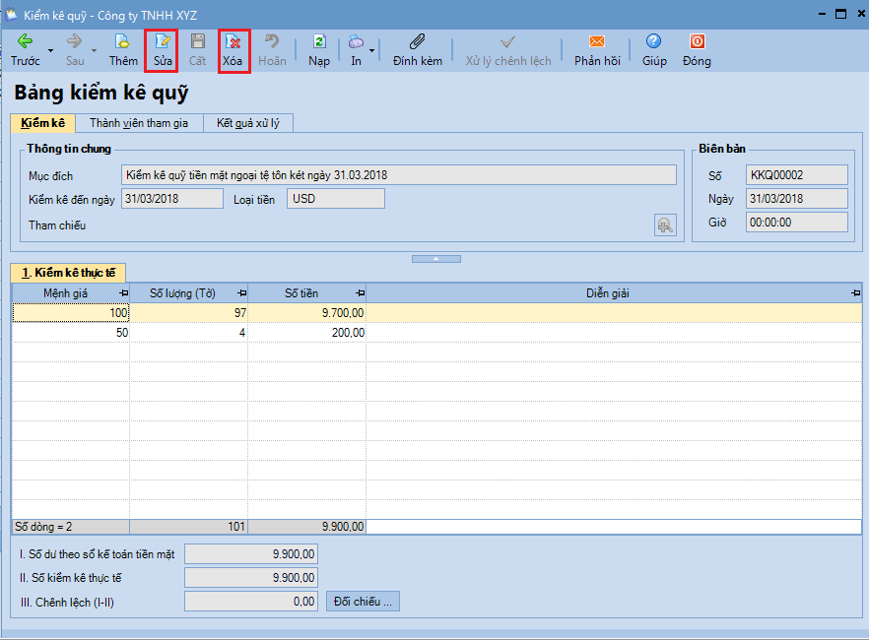Click the Kiểm kê đến ngày date field
869x640 pixels.
coord(171,199)
